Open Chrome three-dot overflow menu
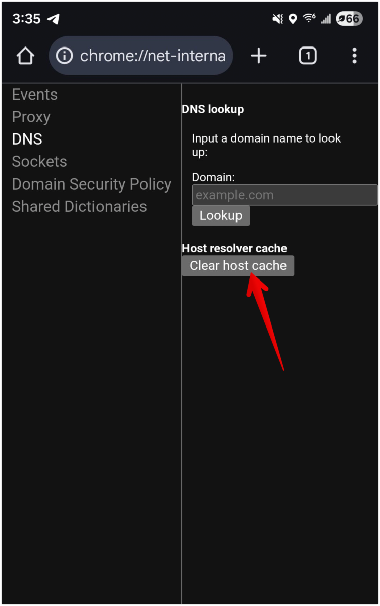The height and width of the screenshot is (606, 380). pos(355,56)
